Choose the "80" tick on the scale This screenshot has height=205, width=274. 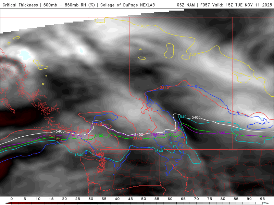tap(223, 199)
